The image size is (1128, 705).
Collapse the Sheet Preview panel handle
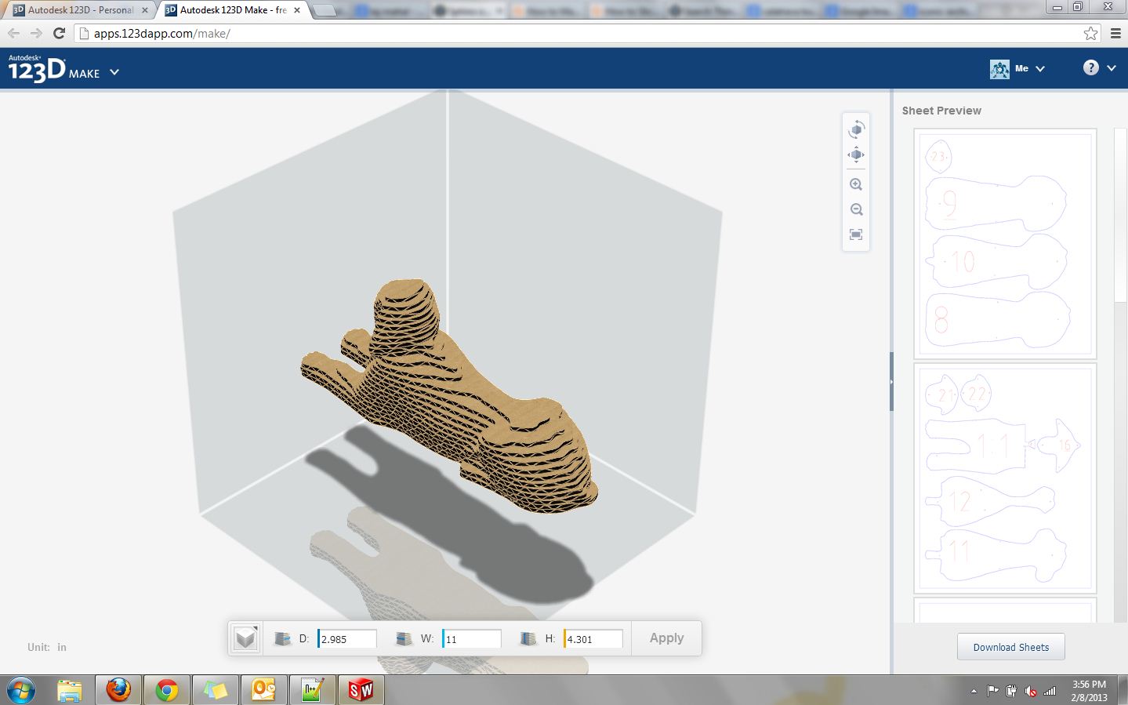[x=891, y=382]
